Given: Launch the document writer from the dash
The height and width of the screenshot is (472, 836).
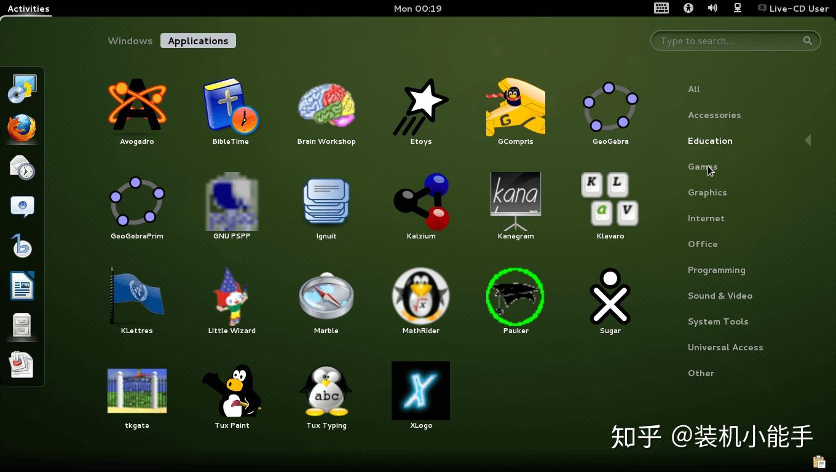Looking at the screenshot, I should pos(22,286).
